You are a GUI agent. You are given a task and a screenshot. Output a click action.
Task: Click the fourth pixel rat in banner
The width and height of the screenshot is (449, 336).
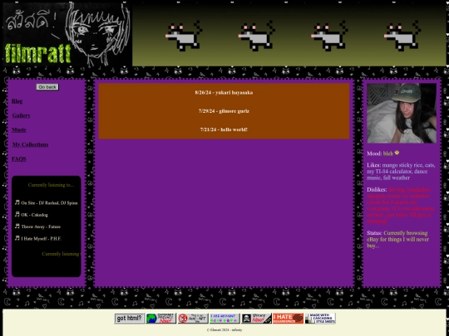(x=402, y=36)
